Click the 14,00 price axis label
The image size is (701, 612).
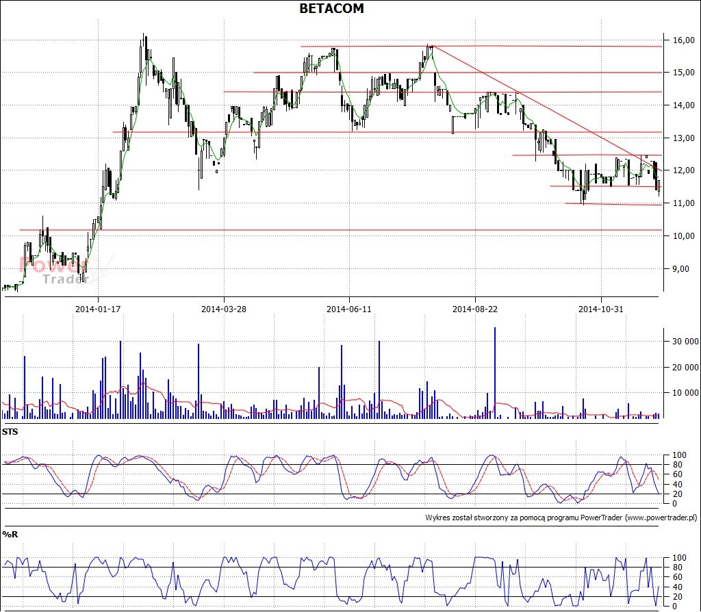click(x=684, y=105)
